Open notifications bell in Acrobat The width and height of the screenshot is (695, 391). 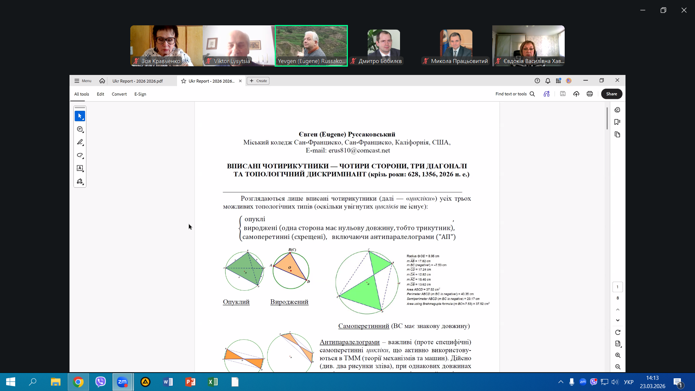(x=548, y=81)
